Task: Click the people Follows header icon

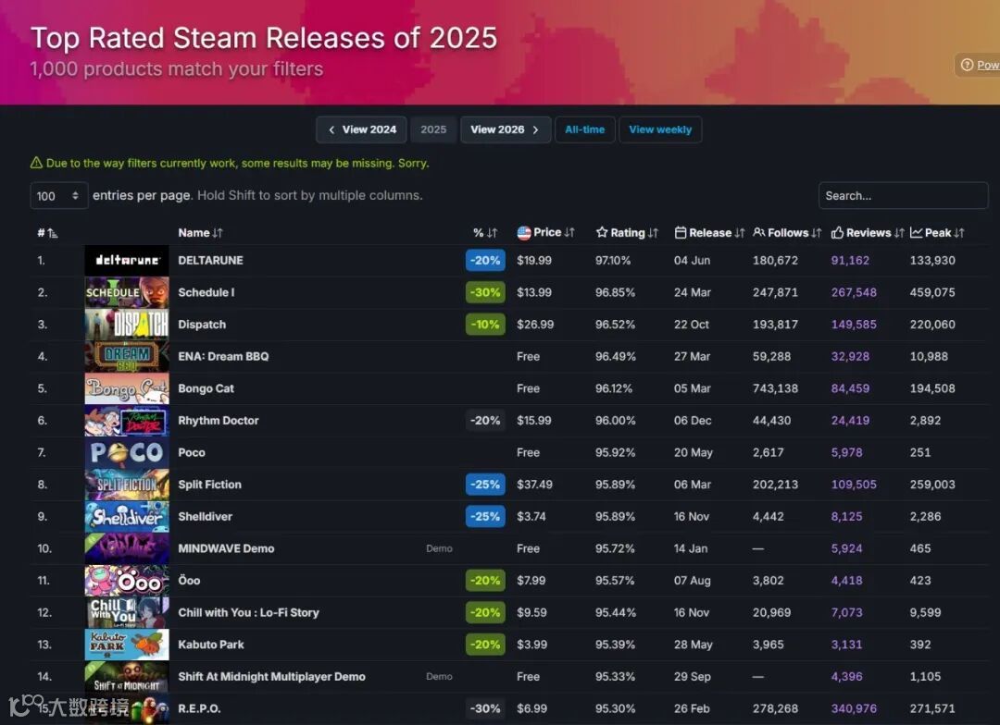Action: [x=759, y=232]
